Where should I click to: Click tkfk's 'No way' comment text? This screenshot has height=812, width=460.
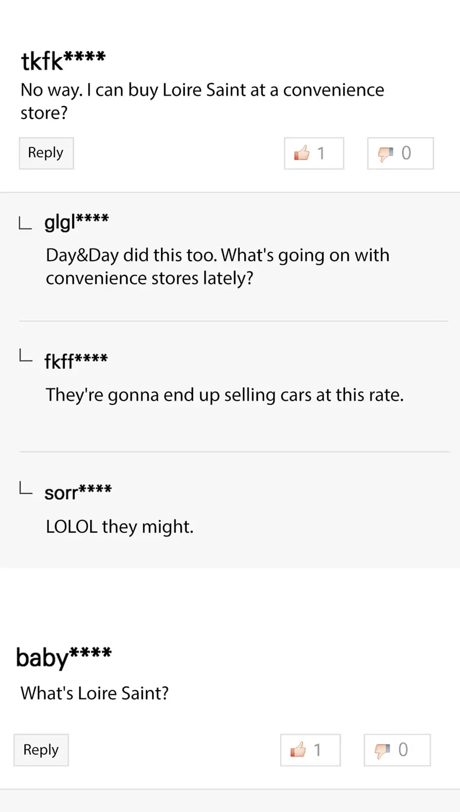[x=202, y=101]
